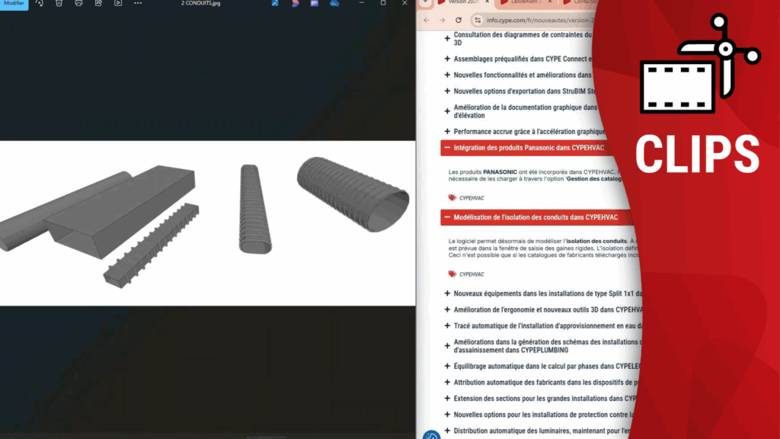This screenshot has height=439, width=780.
Task: Click the CYPEHVAC tag under Panasonic section
Action: 471,198
